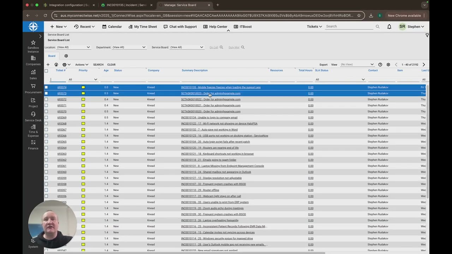Expand the Actions dropdown
The width and height of the screenshot is (452, 254).
coord(82,65)
